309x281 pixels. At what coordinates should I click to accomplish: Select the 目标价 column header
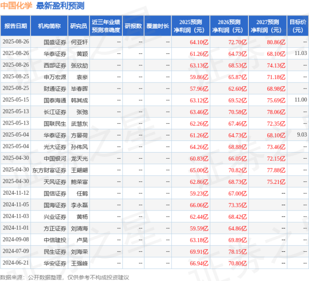pyautogui.click(x=298, y=26)
